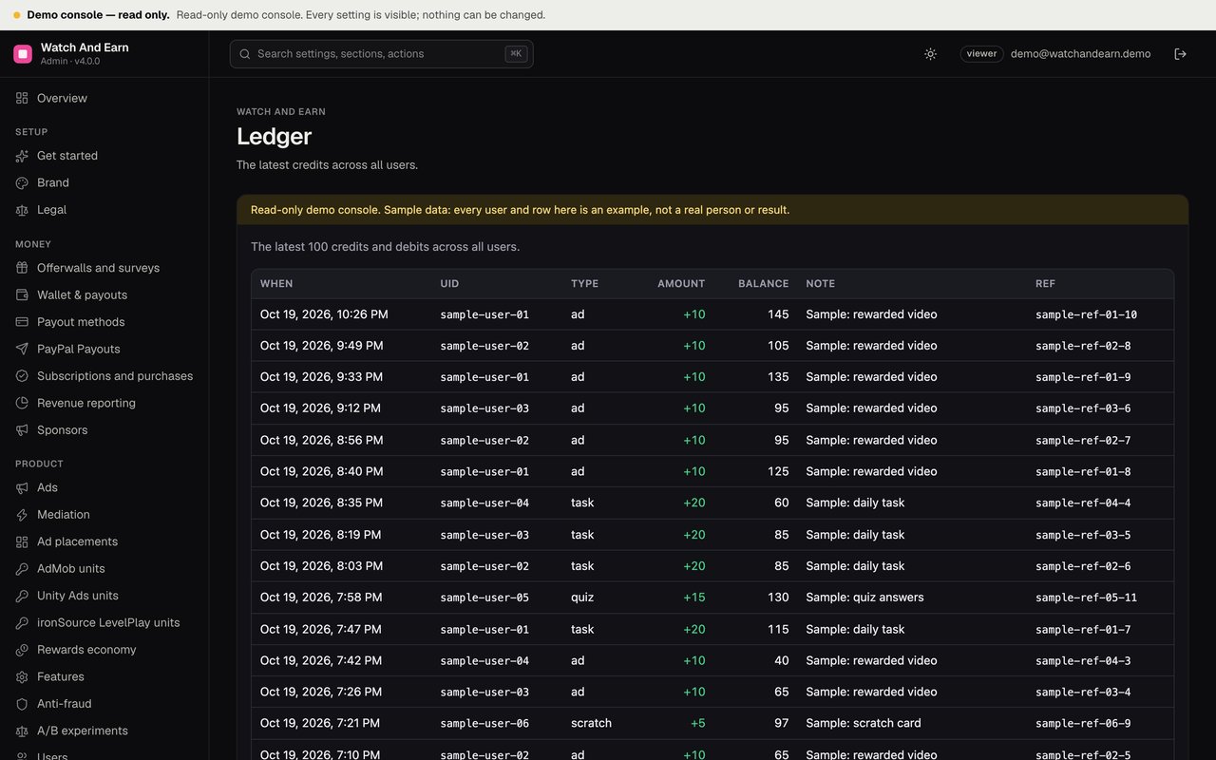Click the WHEN column header
Screen dimensions: 1216x760
(276, 284)
